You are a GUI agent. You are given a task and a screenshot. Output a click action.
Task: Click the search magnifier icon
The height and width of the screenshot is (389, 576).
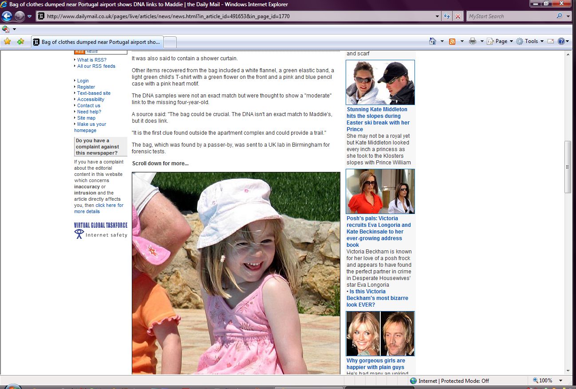[559, 16]
